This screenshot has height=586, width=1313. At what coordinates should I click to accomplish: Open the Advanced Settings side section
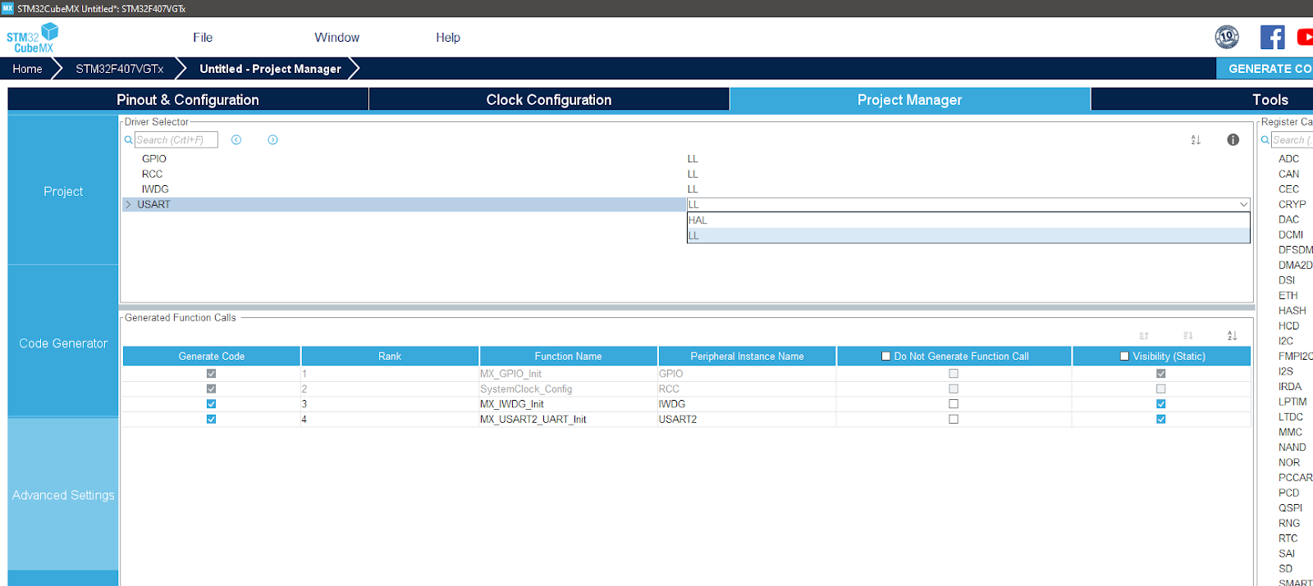[63, 495]
